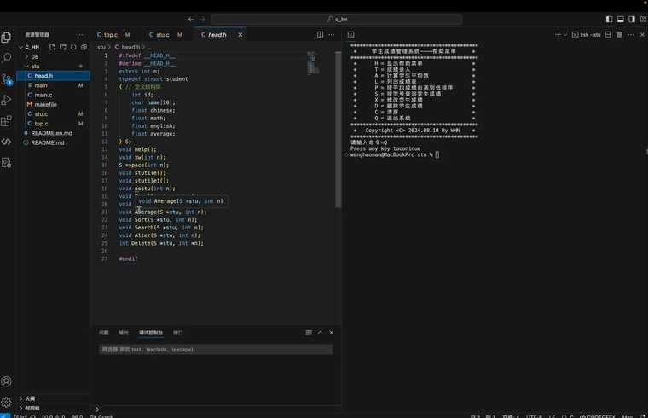
Task: Open the Manage gear icon
Action: [x=6, y=402]
